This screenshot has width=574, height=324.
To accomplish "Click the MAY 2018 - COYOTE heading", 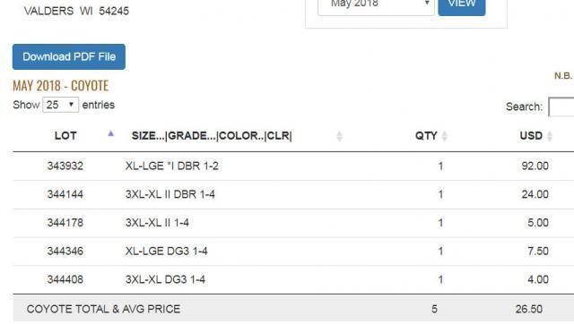I will (x=60, y=86).
